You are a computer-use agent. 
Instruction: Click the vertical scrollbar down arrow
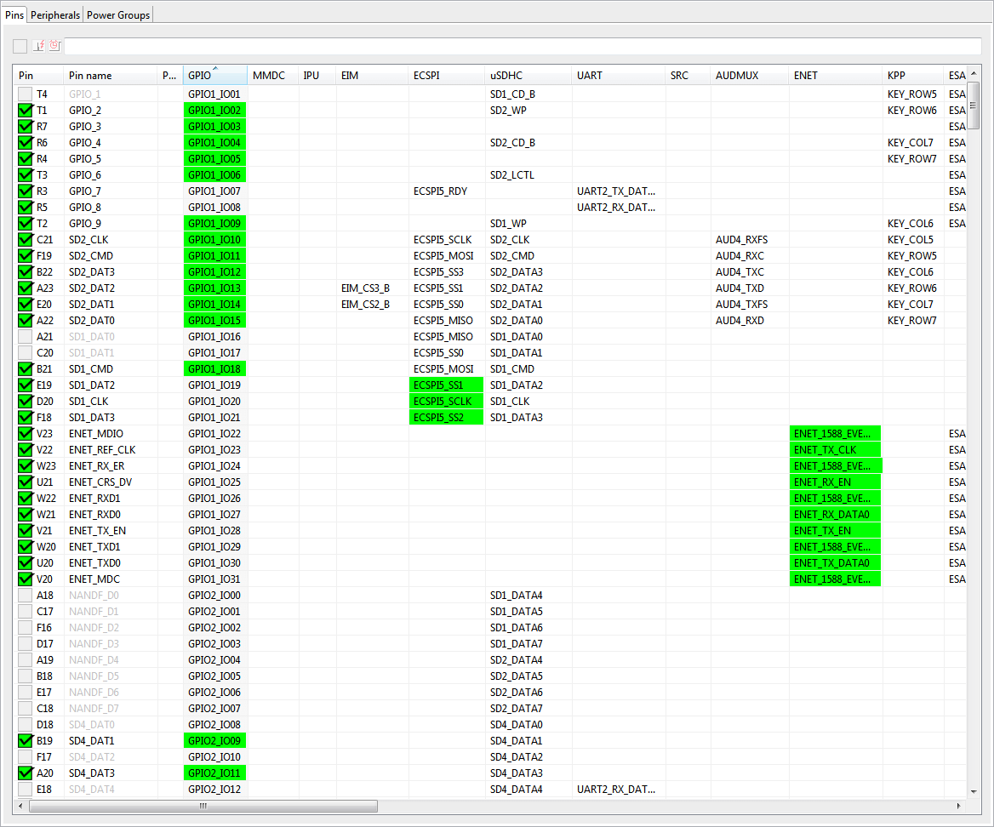(974, 790)
